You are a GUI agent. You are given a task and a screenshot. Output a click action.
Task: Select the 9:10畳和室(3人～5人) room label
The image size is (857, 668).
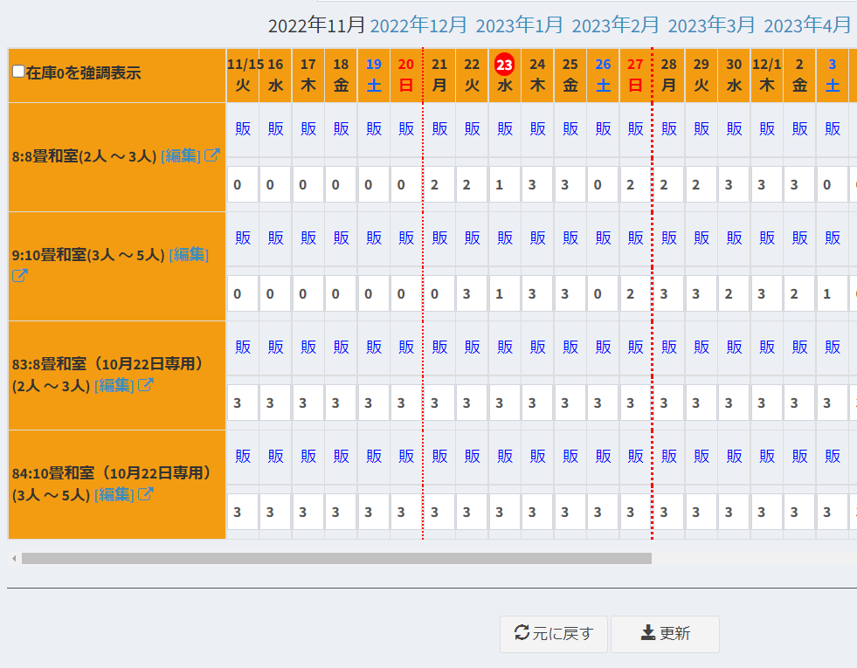88,254
